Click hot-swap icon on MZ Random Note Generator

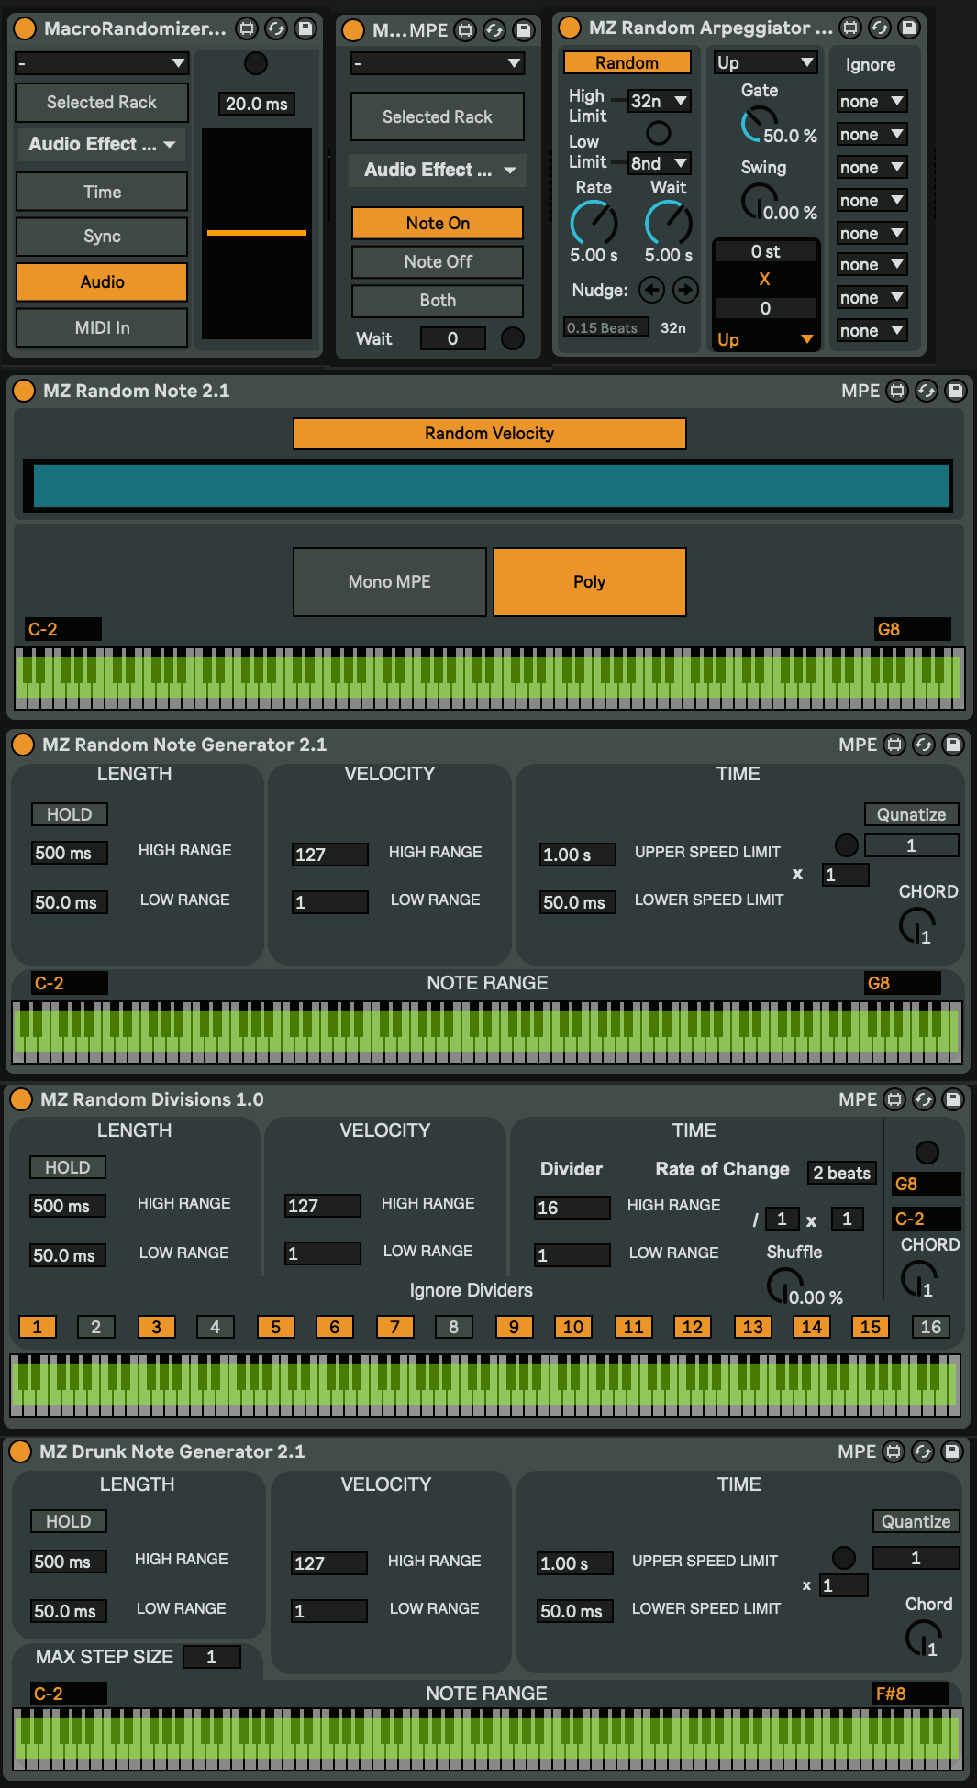[x=924, y=745]
